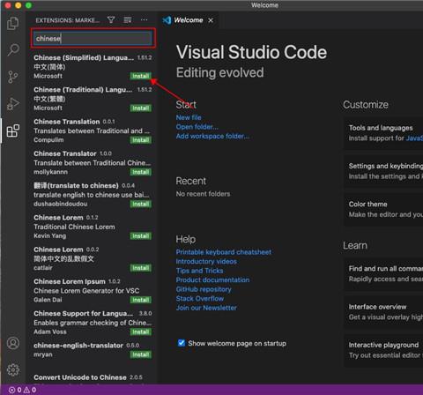Image resolution: width=423 pixels, height=395 pixels.
Task: Open Color theme customize card
Action: (x=383, y=210)
